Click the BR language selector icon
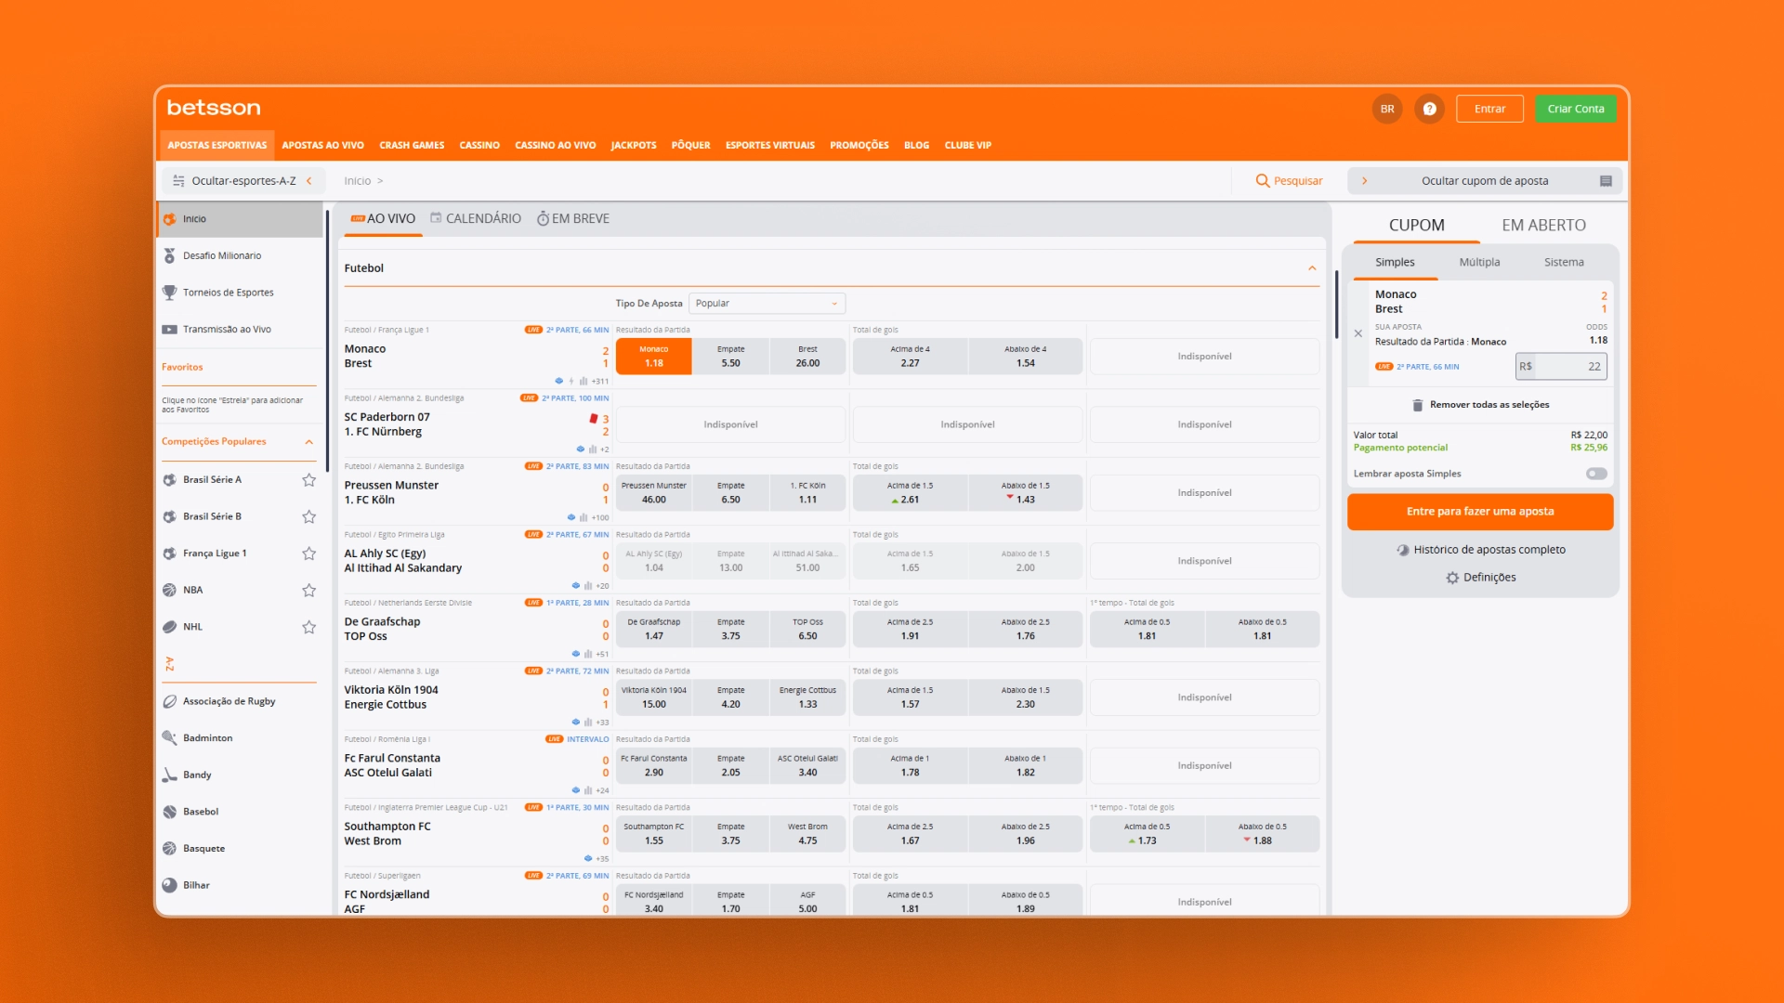This screenshot has width=1784, height=1003. pyautogui.click(x=1387, y=109)
